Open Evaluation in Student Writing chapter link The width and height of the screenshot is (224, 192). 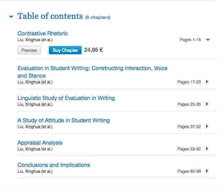point(93,72)
